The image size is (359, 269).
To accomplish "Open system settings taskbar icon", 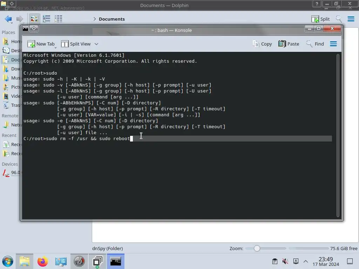I will point(61,261).
